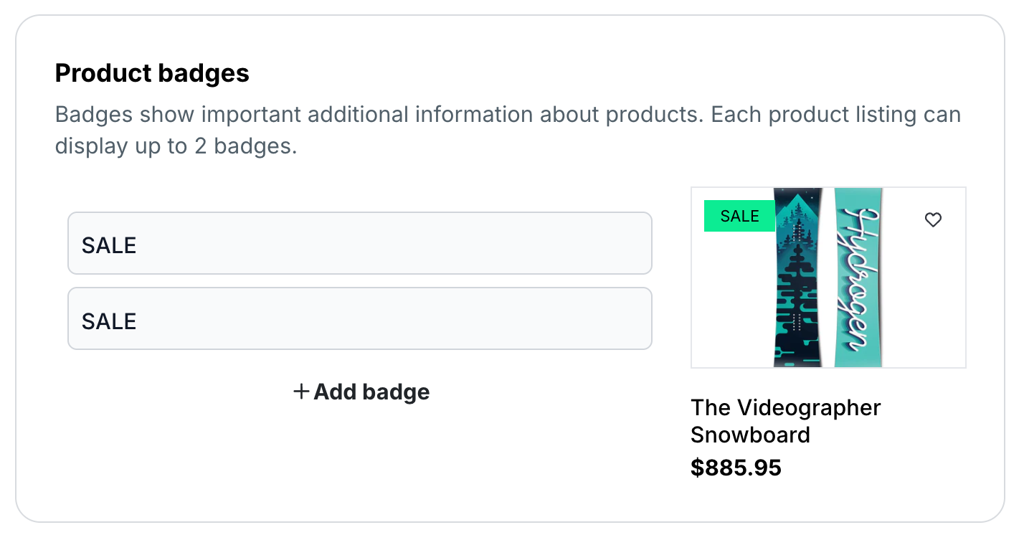
Task: Click the 'display up to 2 badges' line
Action: [176, 147]
